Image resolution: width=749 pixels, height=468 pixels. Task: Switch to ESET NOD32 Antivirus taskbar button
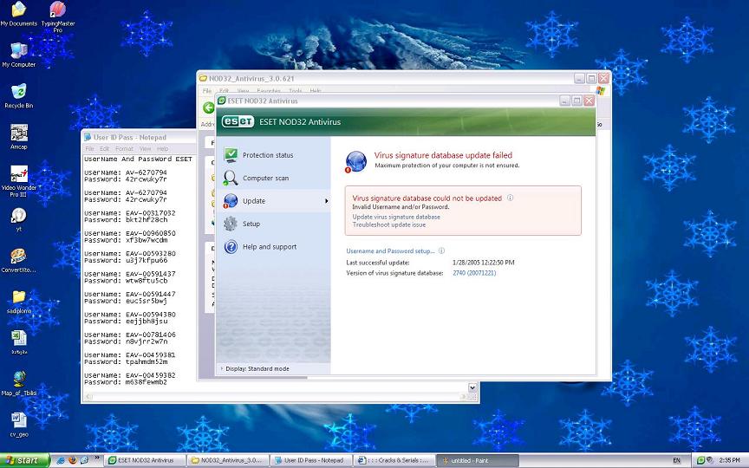tap(145, 460)
